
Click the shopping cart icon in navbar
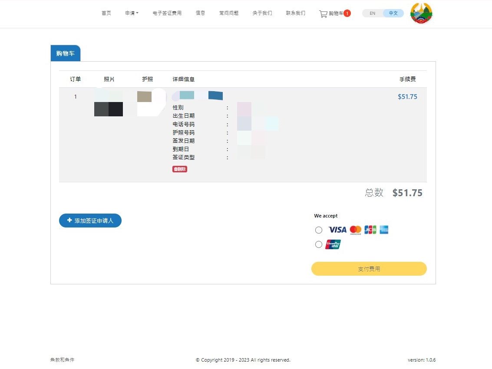coord(323,13)
